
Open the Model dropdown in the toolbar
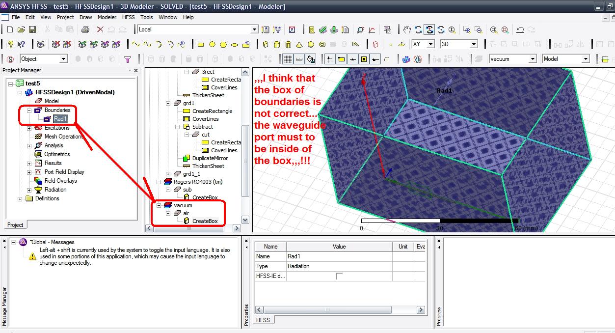(x=586, y=59)
